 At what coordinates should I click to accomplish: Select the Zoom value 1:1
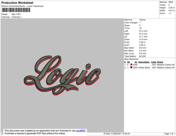[170, 13]
